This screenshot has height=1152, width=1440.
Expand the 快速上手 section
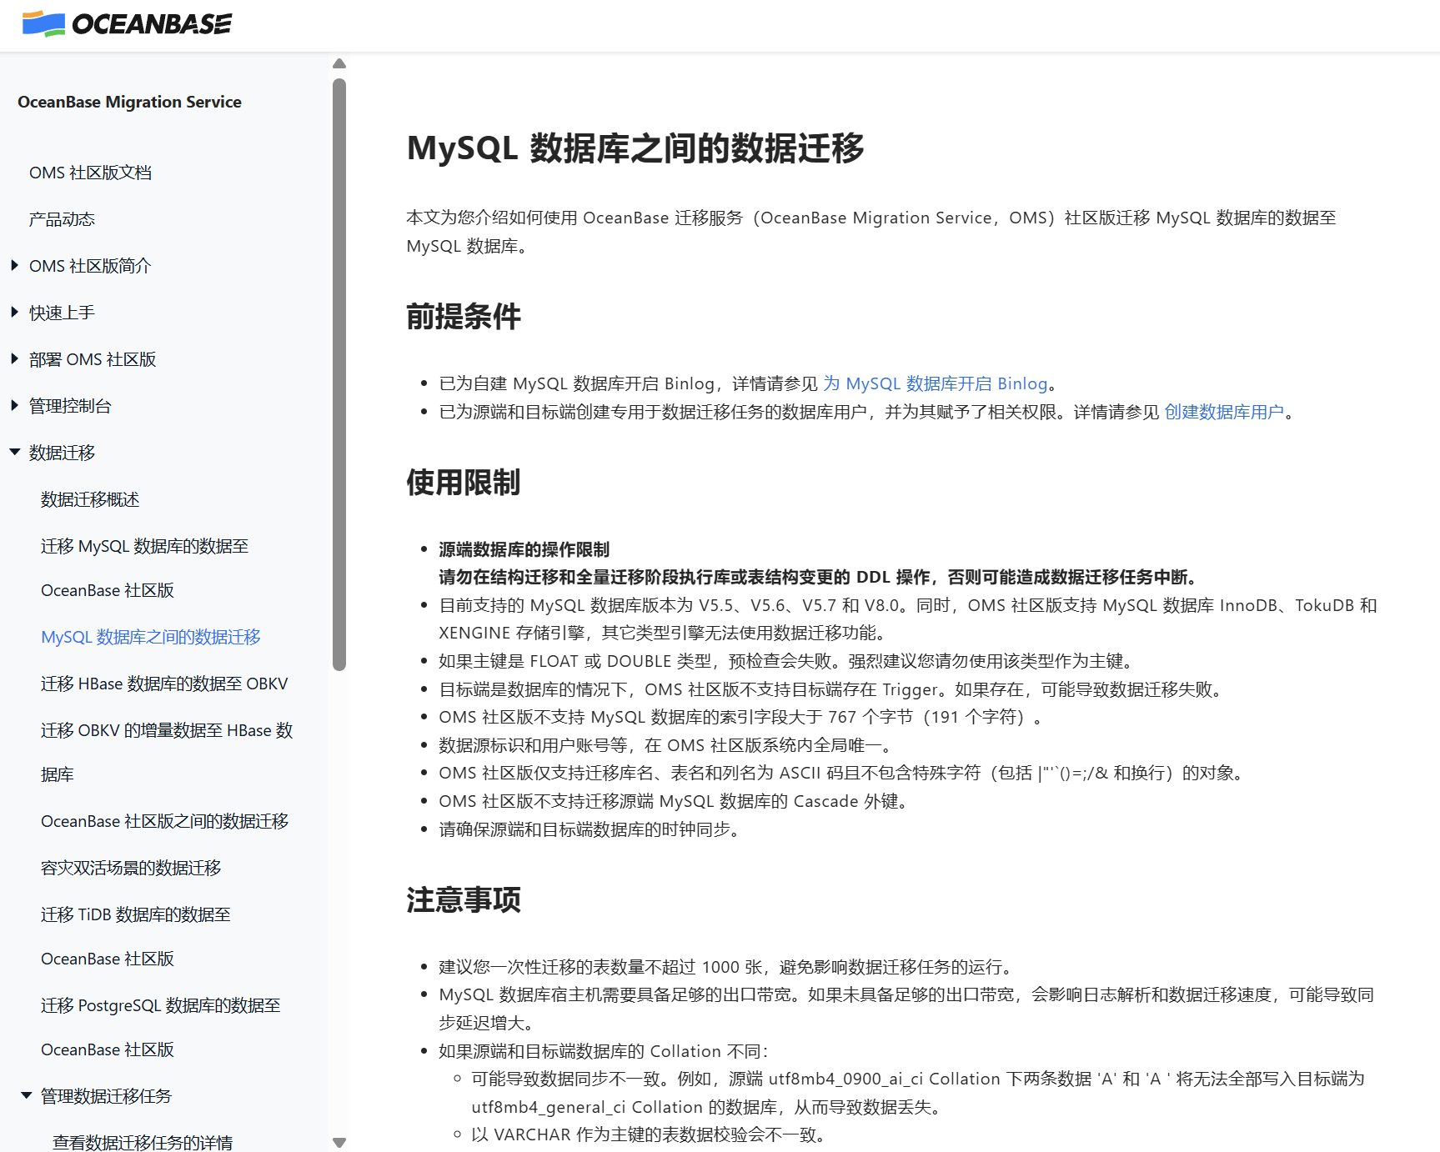click(x=15, y=312)
